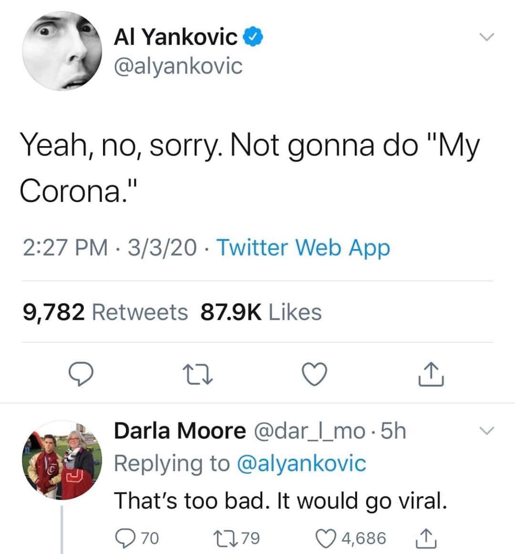Open Al Yankovic's profile picture
The width and height of the screenshot is (515, 554).
coord(62,51)
